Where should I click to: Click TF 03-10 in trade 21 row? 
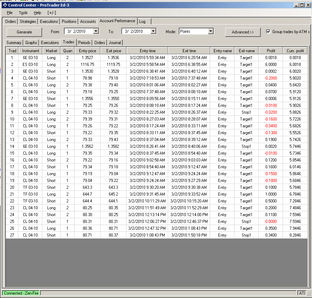30,194
